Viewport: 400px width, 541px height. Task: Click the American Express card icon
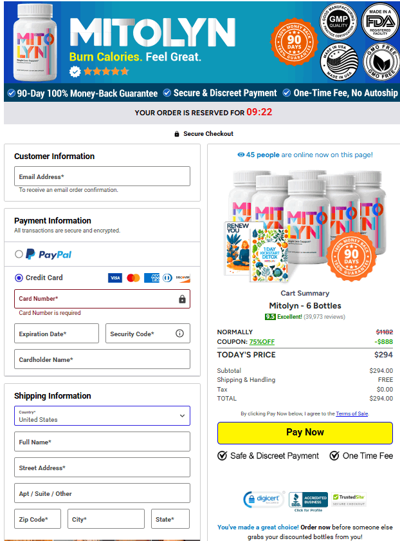pyautogui.click(x=152, y=278)
